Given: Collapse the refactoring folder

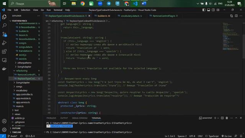Looking at the screenshot, I should coord(21,71).
